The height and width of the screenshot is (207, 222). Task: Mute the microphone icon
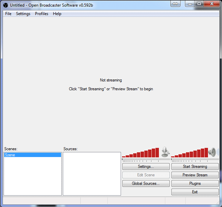tap(165, 152)
